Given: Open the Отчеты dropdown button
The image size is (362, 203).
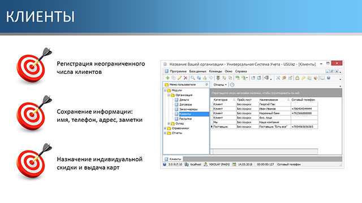Looking at the screenshot, I should click(x=220, y=85).
